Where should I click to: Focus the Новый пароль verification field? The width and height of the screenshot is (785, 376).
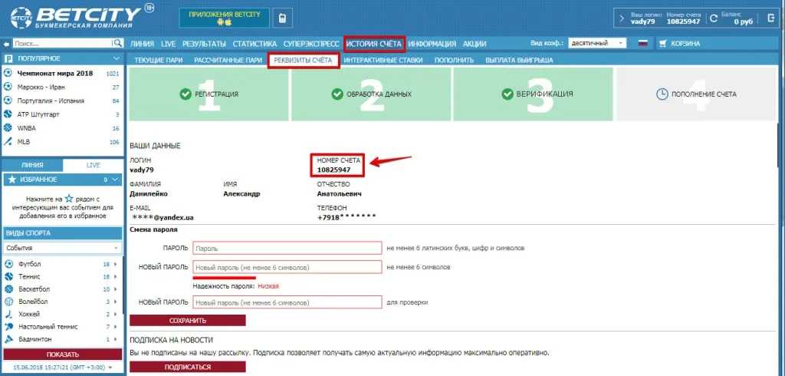click(287, 302)
